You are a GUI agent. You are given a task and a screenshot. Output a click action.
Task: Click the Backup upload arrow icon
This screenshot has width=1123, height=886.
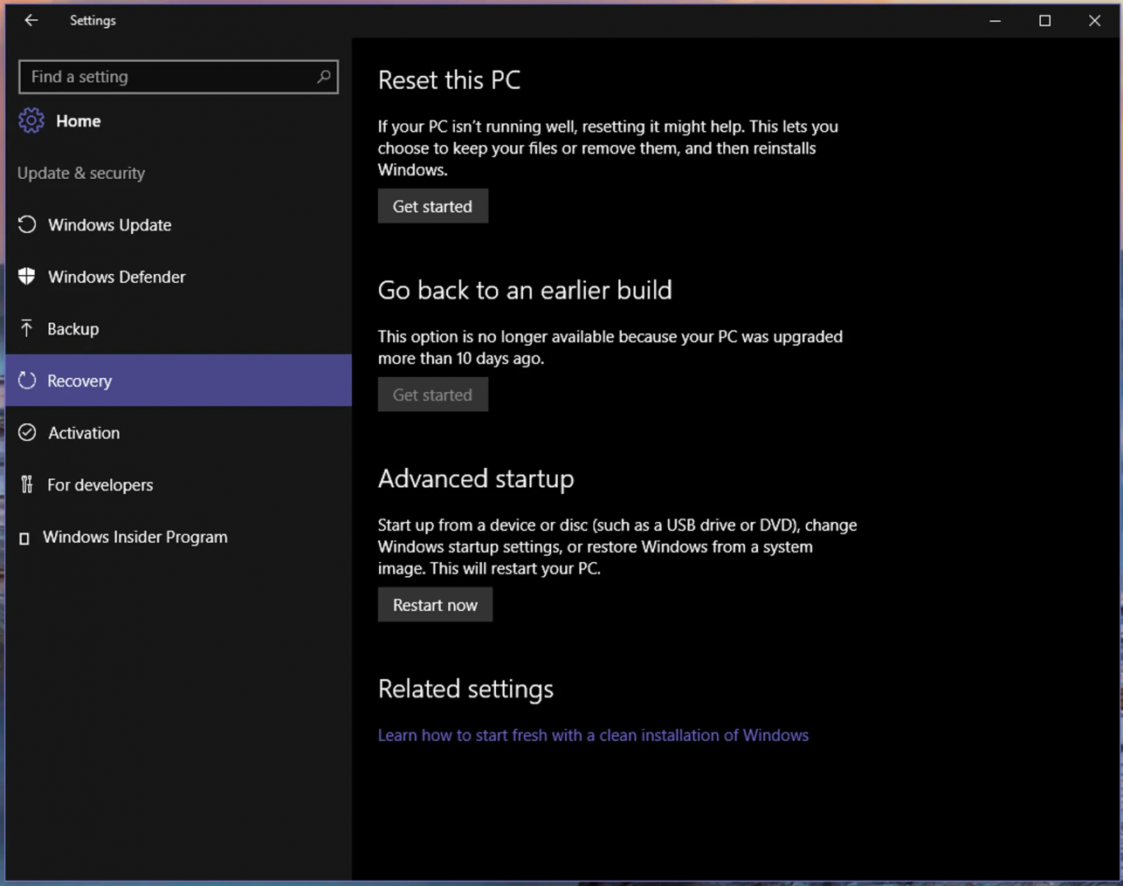coord(27,328)
